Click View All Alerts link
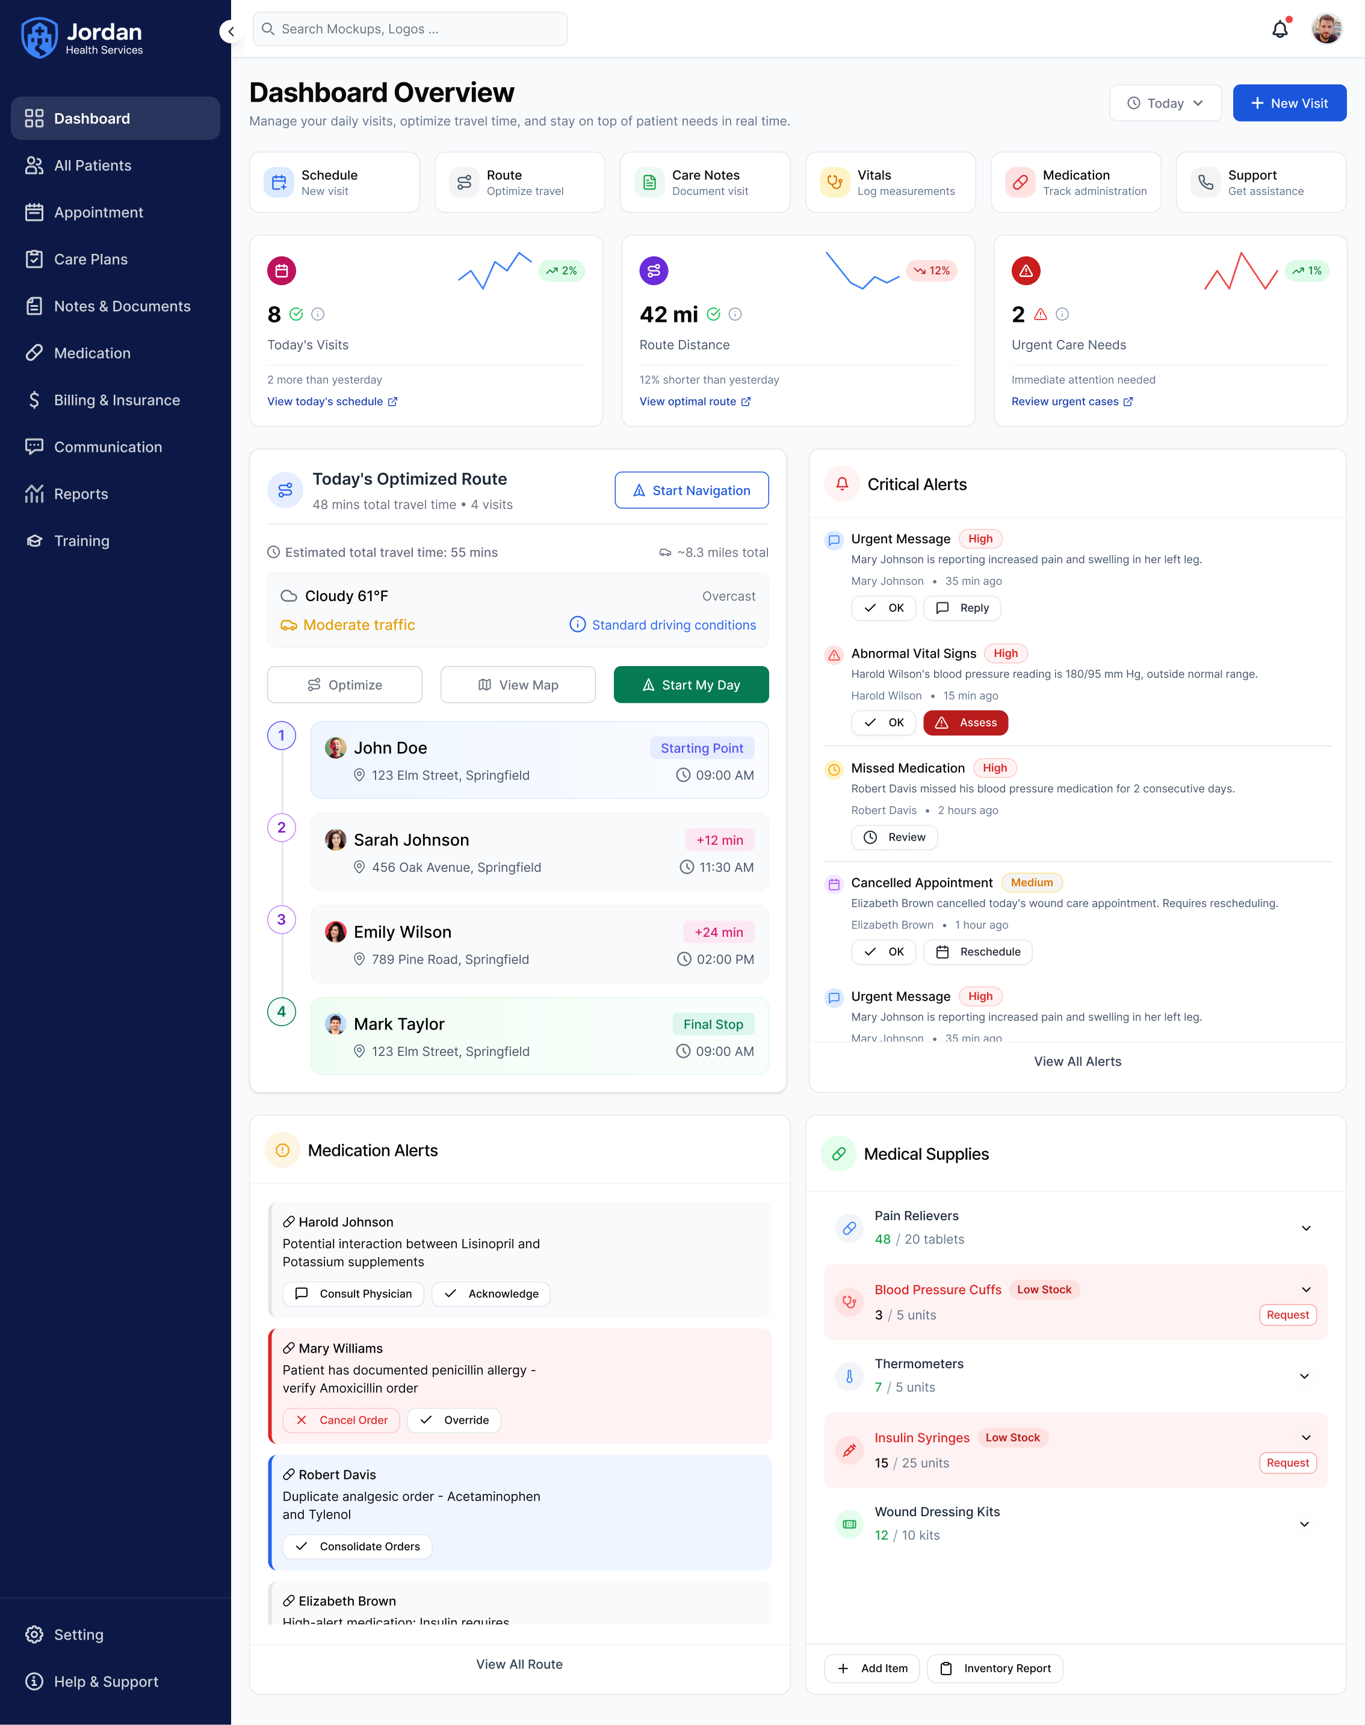Image resolution: width=1365 pixels, height=1725 pixels. click(1077, 1061)
